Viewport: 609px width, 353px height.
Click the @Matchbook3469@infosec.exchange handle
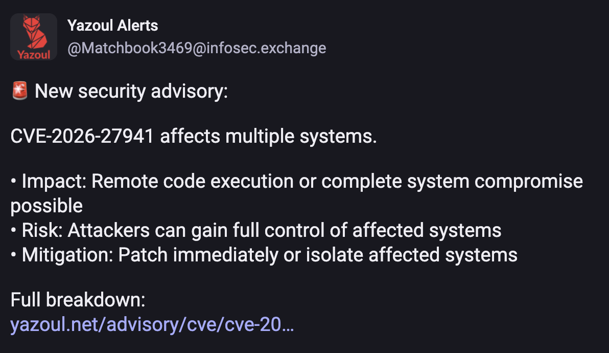tap(197, 48)
